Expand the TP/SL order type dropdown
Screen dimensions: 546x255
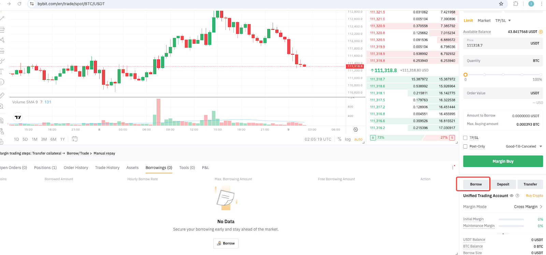tap(503, 20)
